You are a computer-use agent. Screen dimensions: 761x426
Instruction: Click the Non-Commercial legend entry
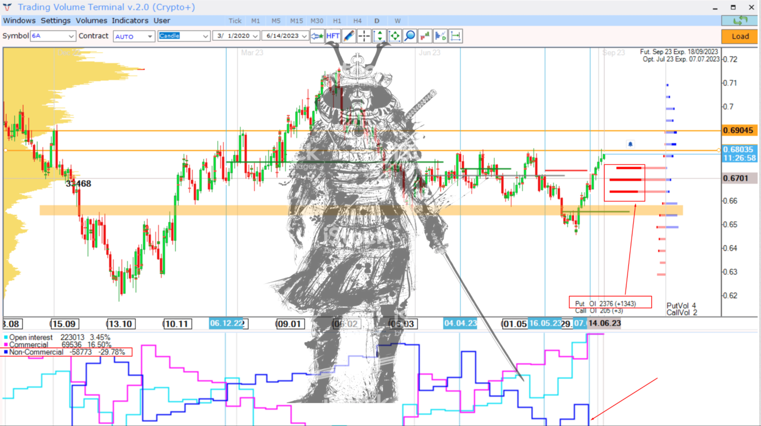(x=64, y=352)
